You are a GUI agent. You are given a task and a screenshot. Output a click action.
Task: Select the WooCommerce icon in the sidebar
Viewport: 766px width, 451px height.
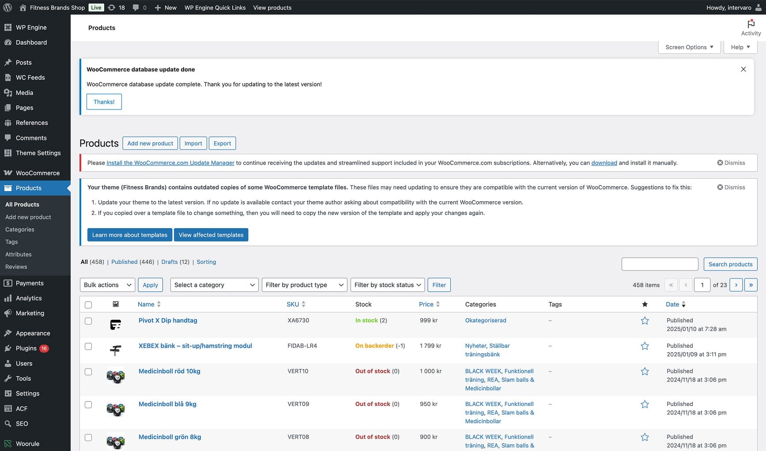(8, 173)
